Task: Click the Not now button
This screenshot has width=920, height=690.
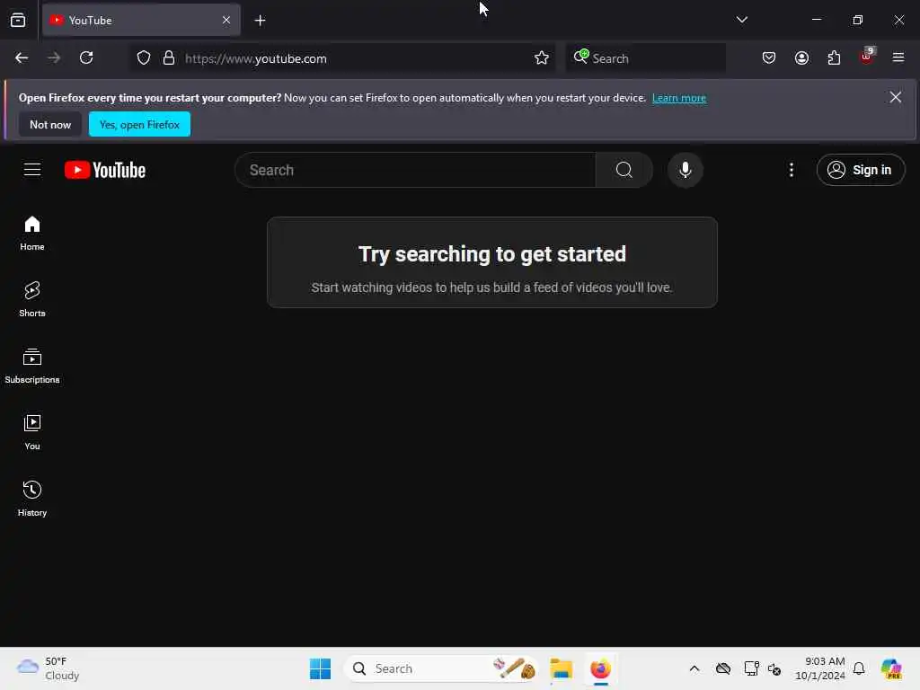Action: 50,124
